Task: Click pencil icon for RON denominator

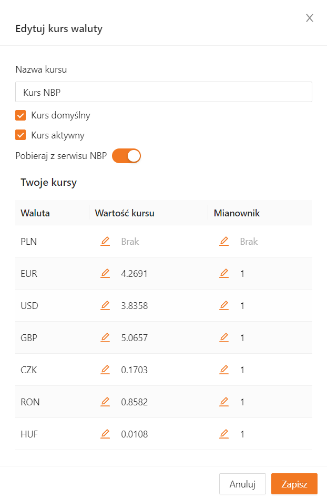Action: [224, 402]
